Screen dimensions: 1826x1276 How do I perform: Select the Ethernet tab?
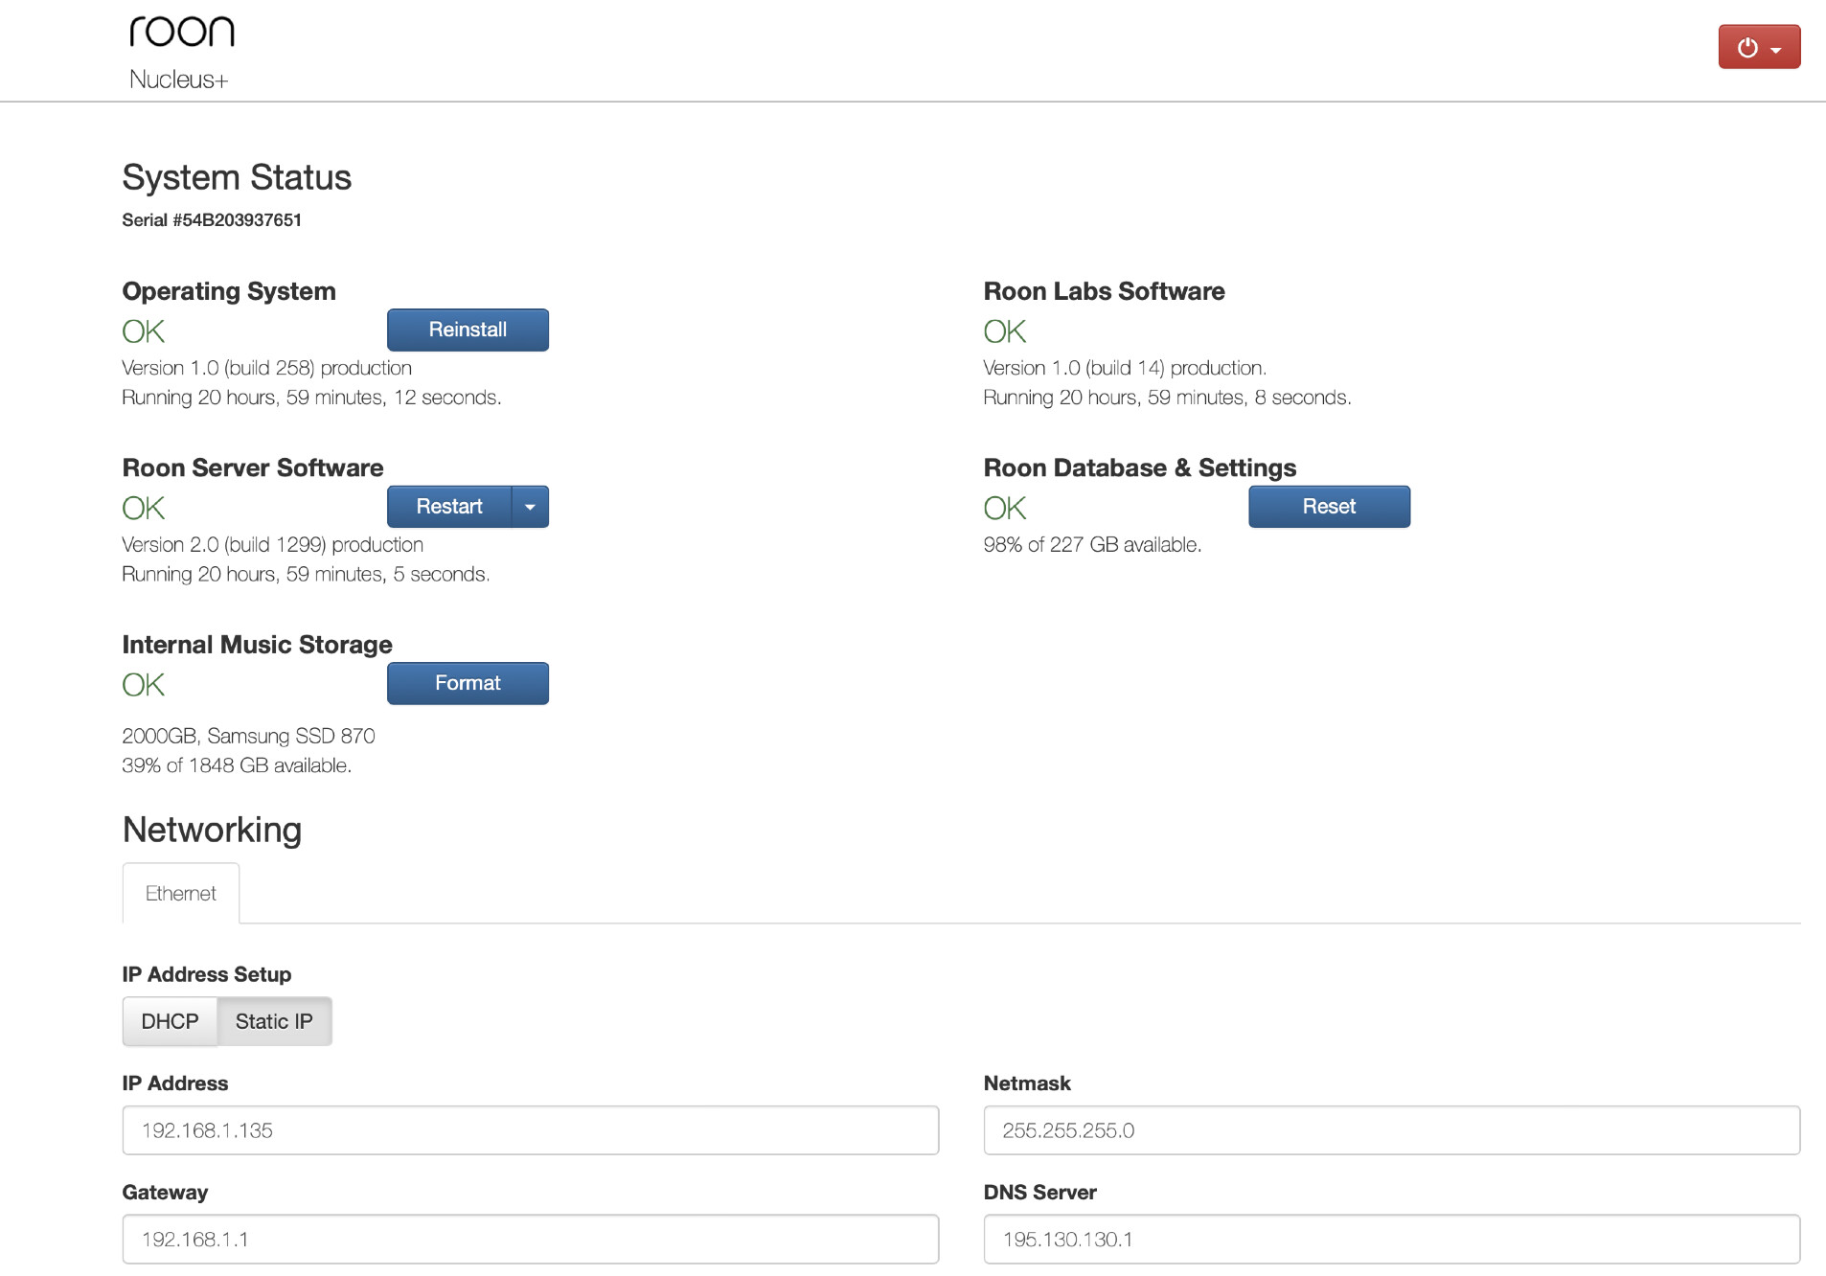pos(181,894)
